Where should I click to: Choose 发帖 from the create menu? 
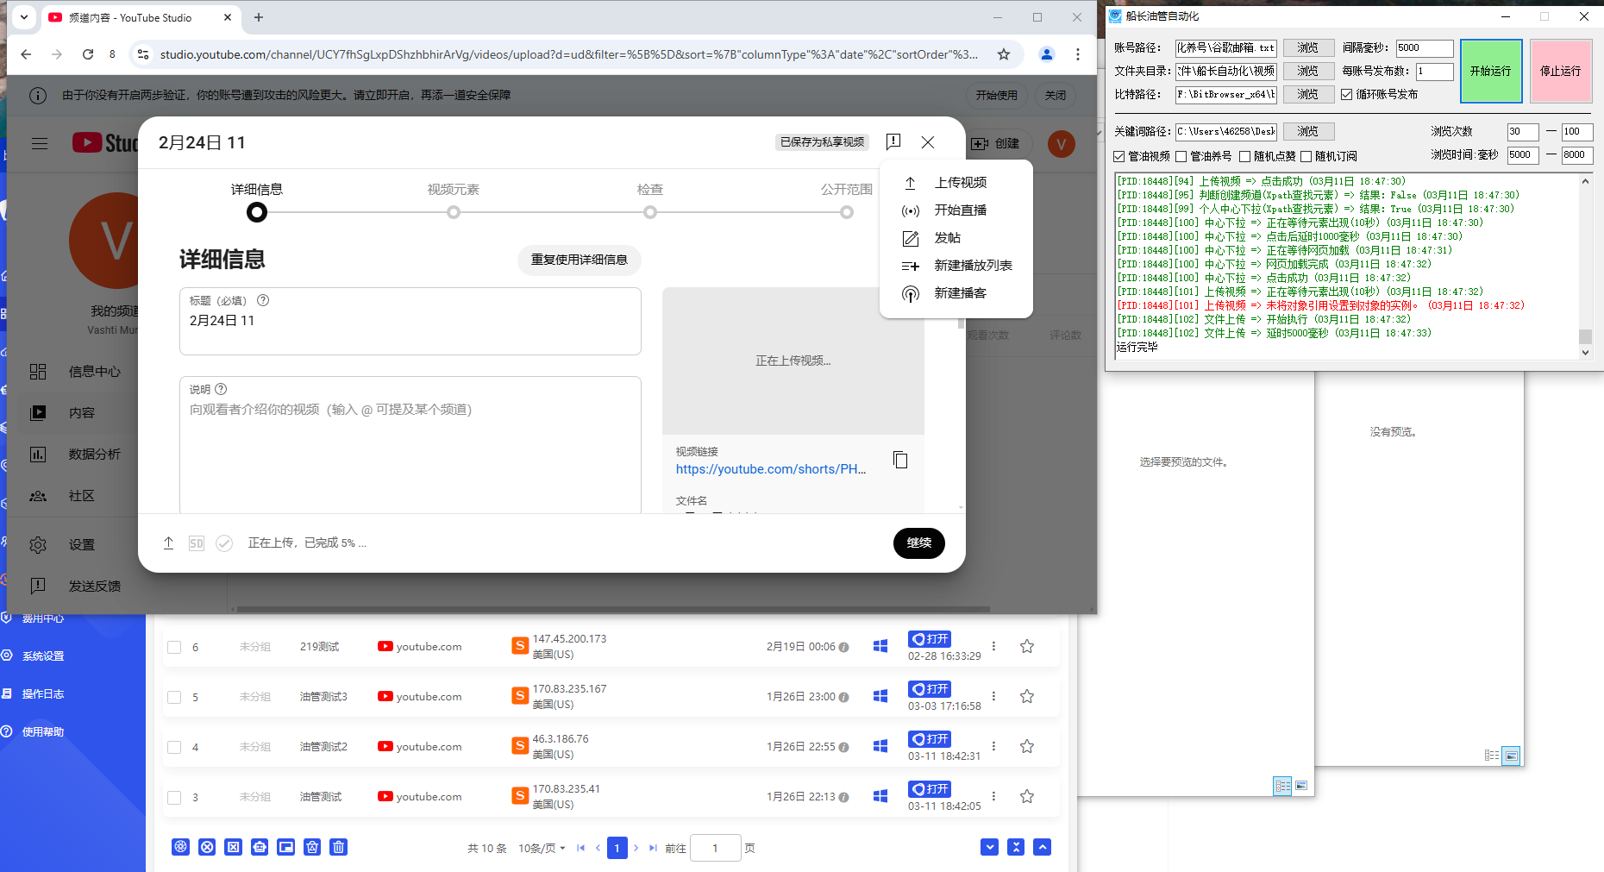point(956,238)
